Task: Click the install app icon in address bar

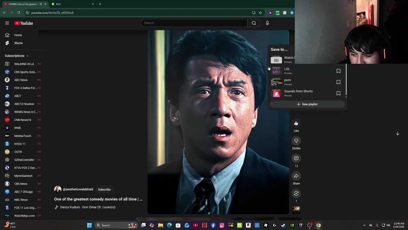Action: 254,13
